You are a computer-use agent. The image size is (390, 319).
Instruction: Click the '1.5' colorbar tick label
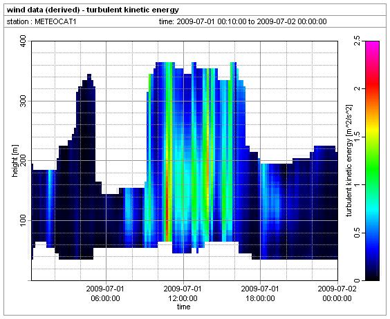357,137
